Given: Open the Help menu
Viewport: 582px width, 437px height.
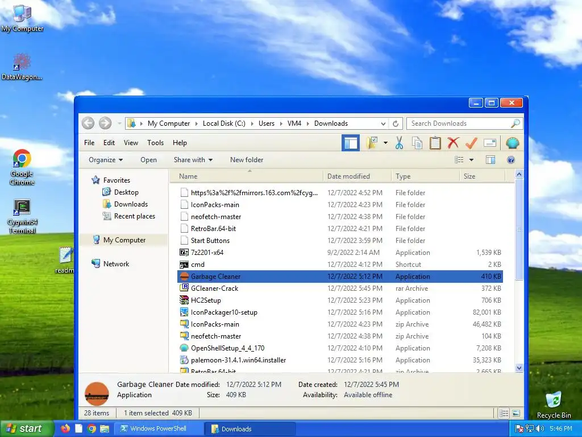Looking at the screenshot, I should coord(180,143).
